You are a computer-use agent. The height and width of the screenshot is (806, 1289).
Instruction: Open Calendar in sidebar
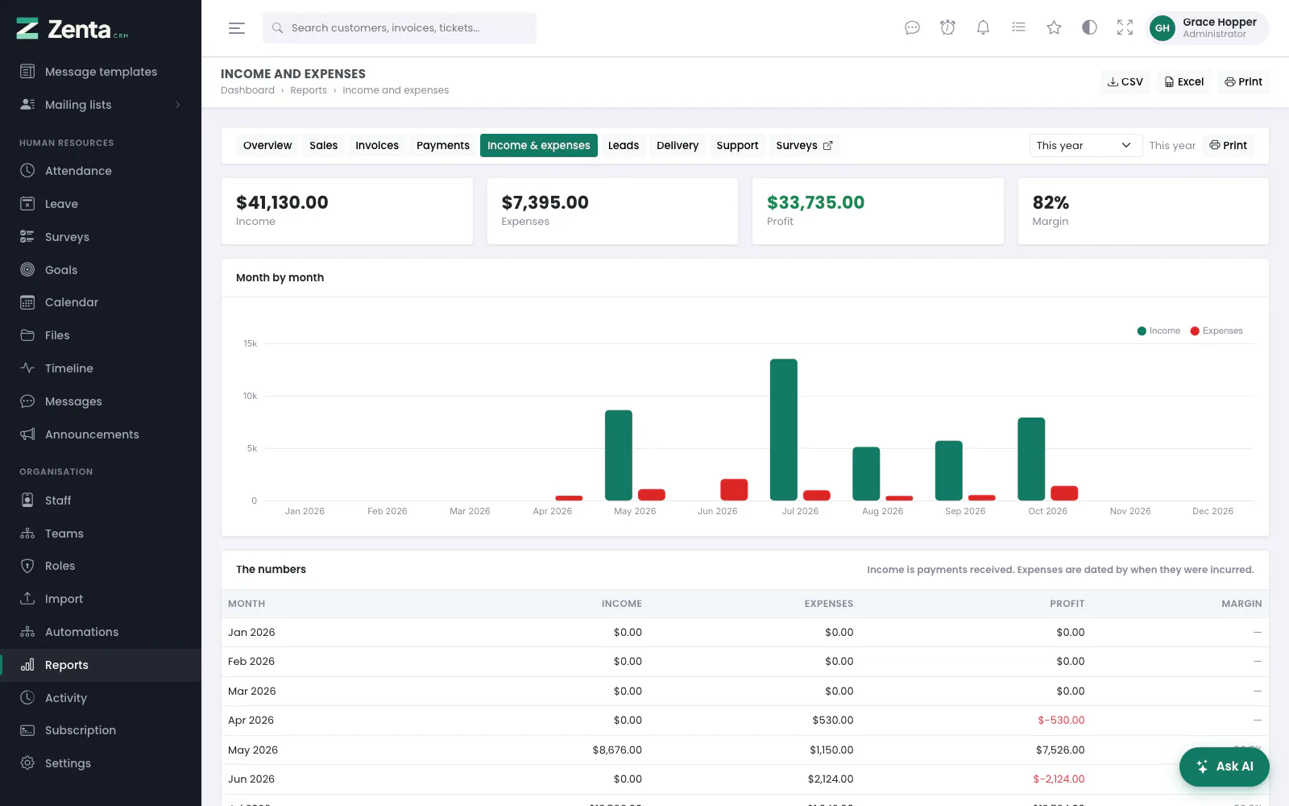101,302
